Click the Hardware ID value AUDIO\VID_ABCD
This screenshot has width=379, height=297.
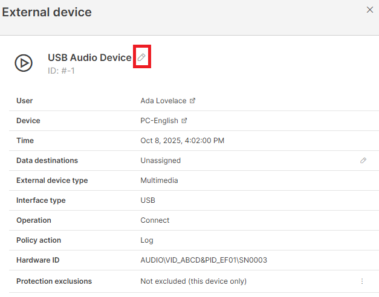(x=204, y=260)
